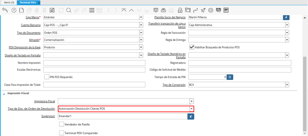Click Plantilla Socio del Negocio lookup button
Image resolution: width=308 pixels, height=136 pixels.
coord(286,17)
